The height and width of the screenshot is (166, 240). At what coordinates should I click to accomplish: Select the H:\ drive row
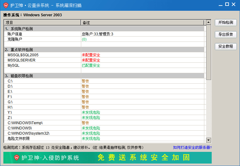[104, 107]
